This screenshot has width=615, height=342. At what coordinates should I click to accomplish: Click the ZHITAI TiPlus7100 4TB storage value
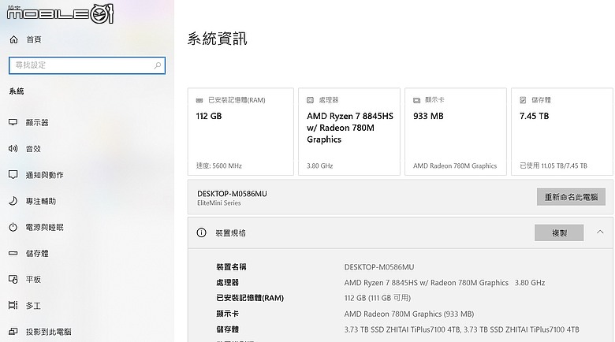(461, 329)
